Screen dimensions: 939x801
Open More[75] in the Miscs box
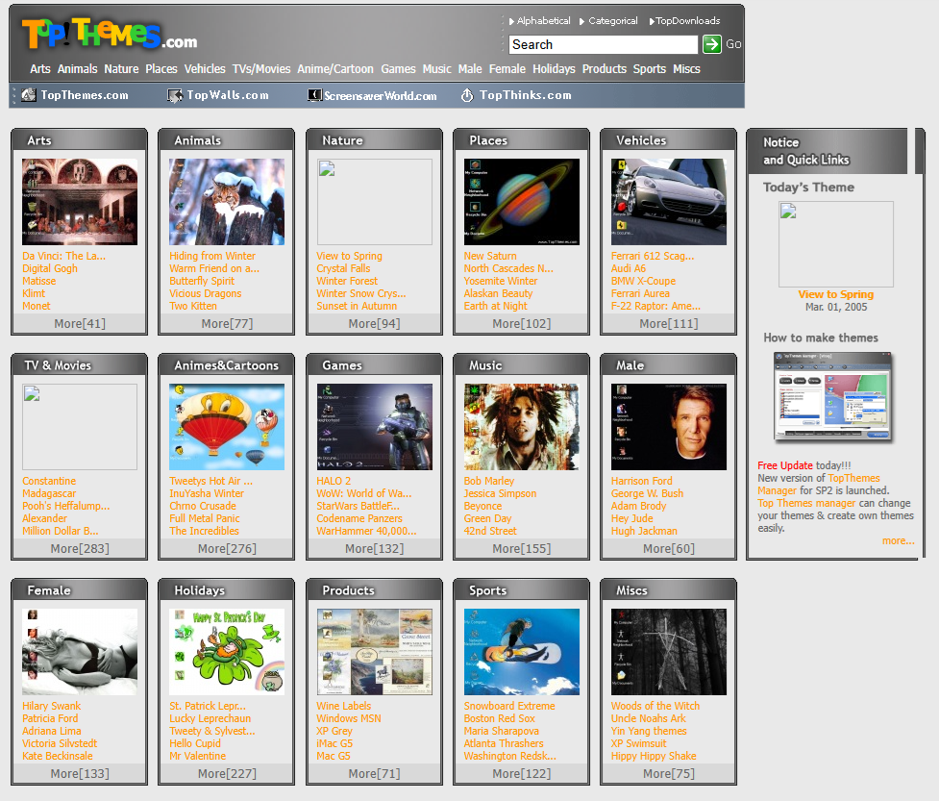click(669, 774)
